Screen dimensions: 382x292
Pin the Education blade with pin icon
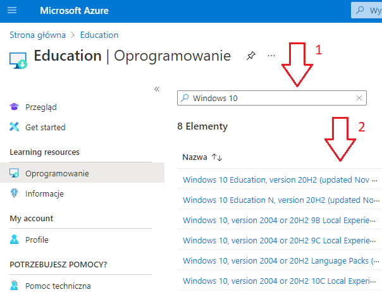click(x=250, y=56)
